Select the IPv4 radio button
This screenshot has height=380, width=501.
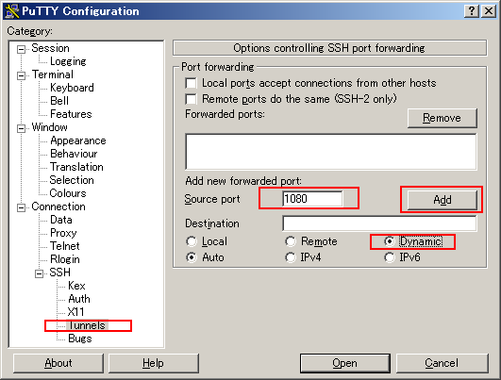(x=291, y=257)
